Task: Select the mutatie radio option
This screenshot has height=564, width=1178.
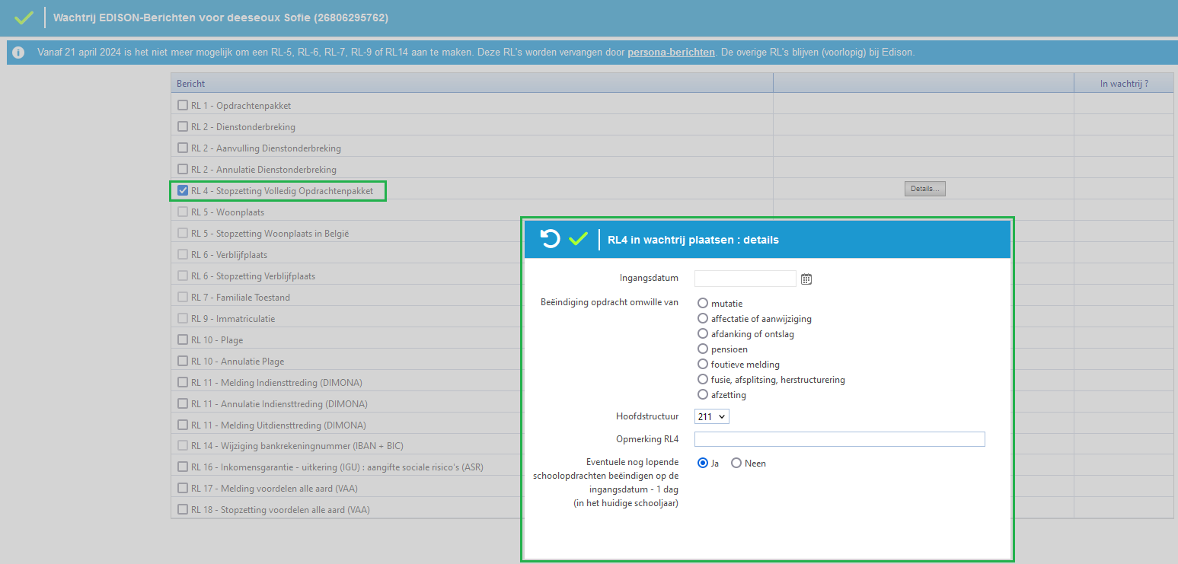Action: [x=703, y=303]
